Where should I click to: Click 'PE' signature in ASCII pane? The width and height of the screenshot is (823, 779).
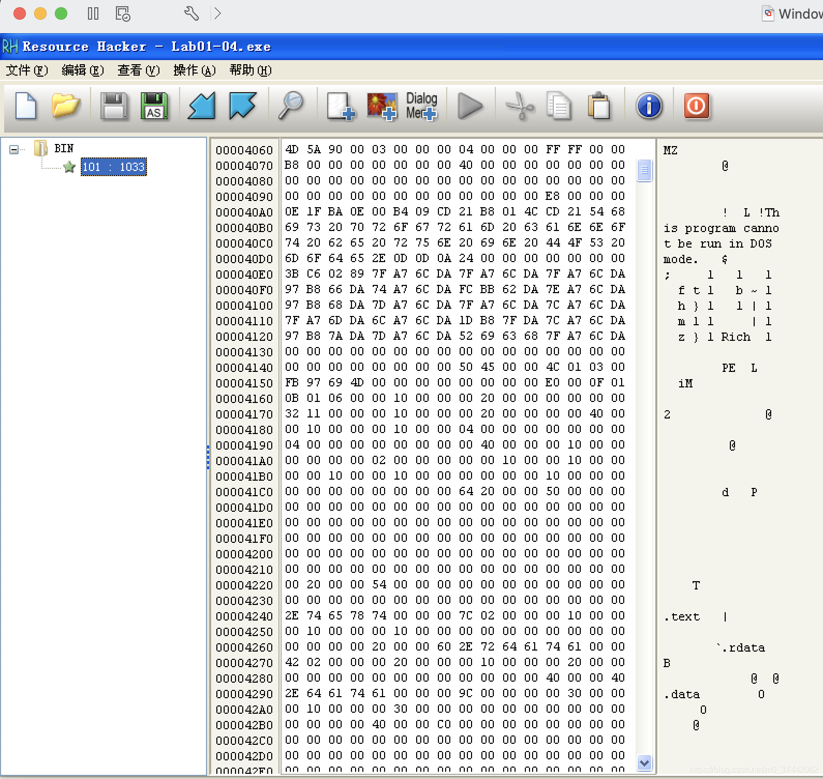(x=729, y=368)
